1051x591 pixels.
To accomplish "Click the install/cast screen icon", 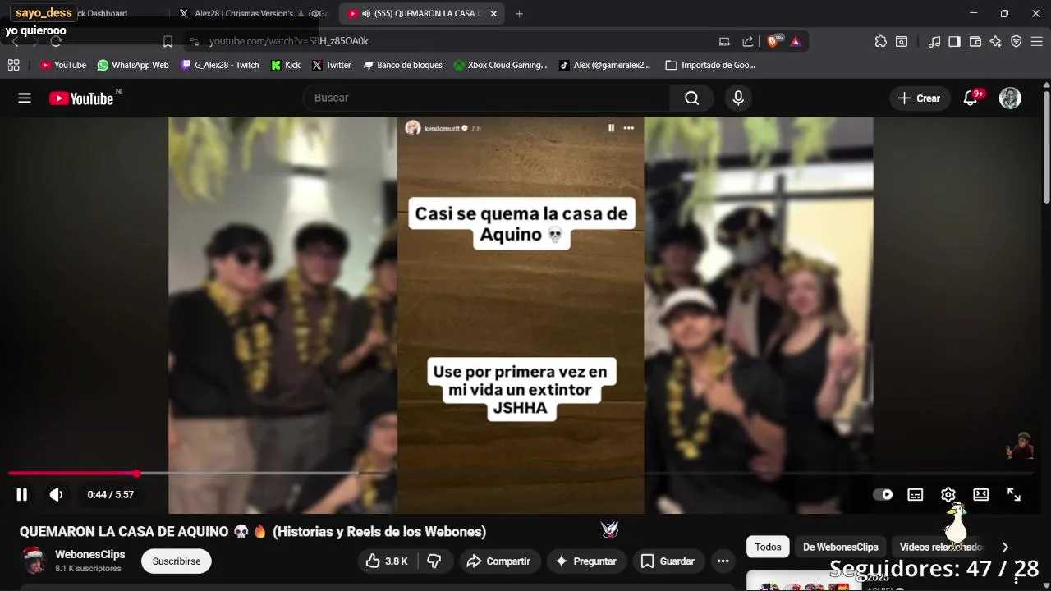I will coord(724,41).
